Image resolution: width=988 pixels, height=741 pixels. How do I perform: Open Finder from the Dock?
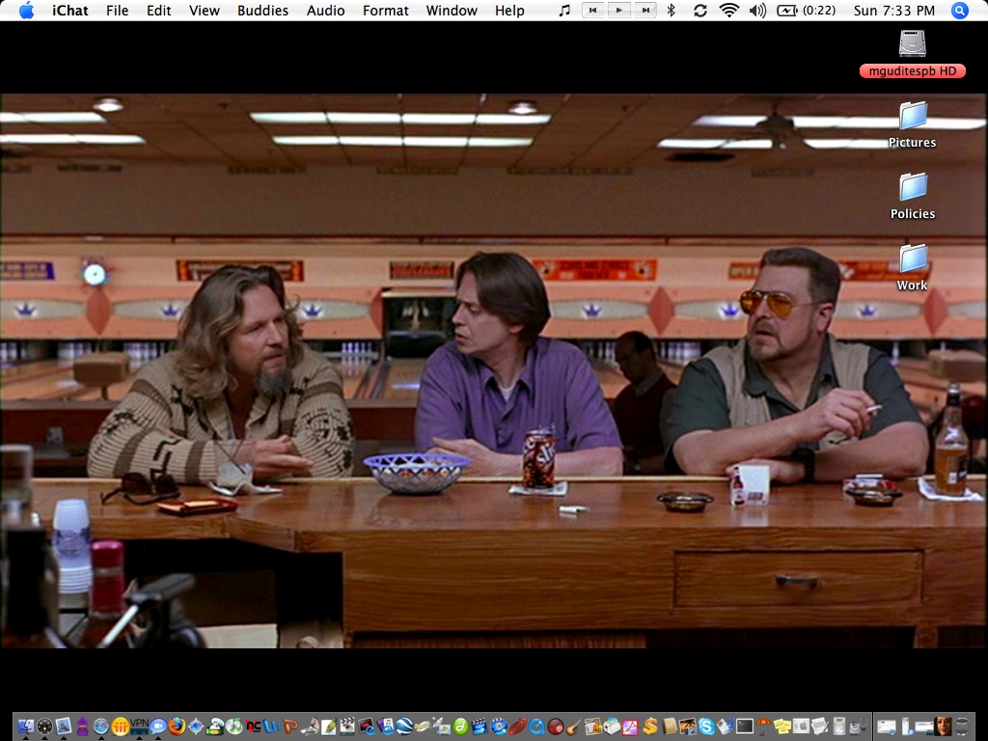[x=25, y=726]
